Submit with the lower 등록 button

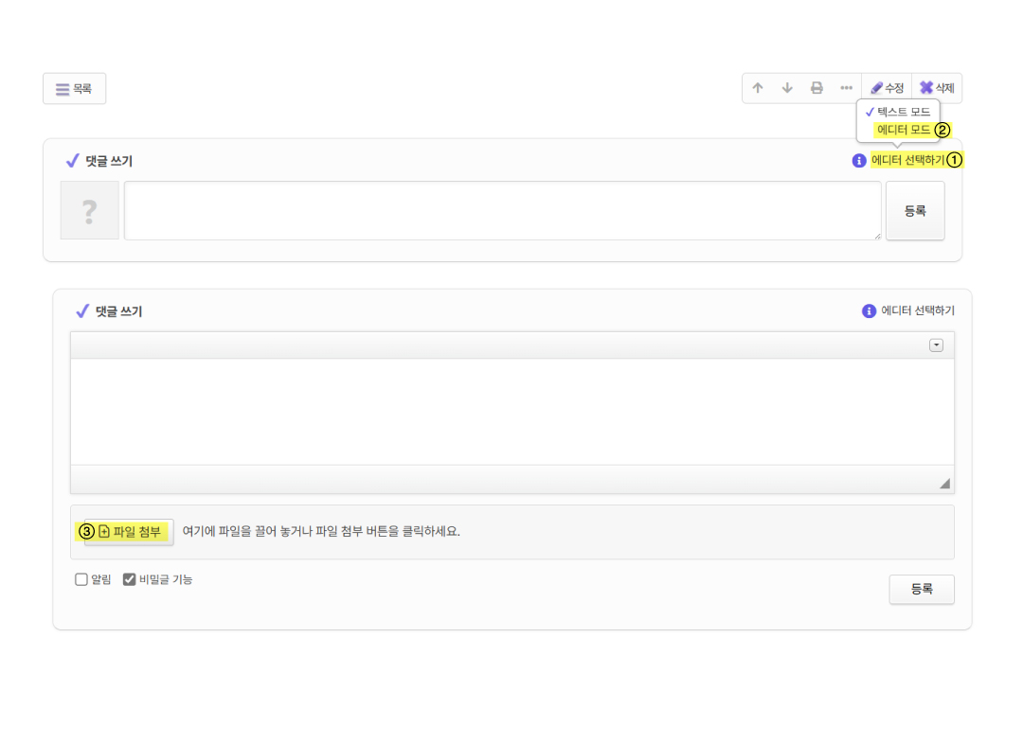pos(921,589)
